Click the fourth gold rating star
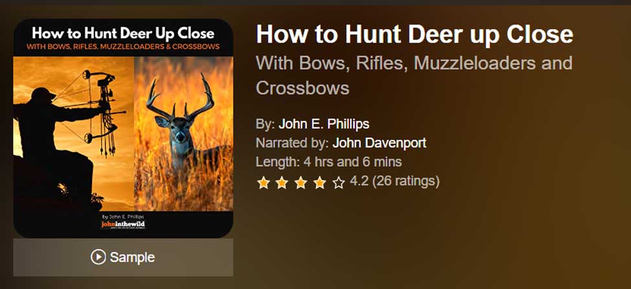The height and width of the screenshot is (289, 631). pos(320,183)
